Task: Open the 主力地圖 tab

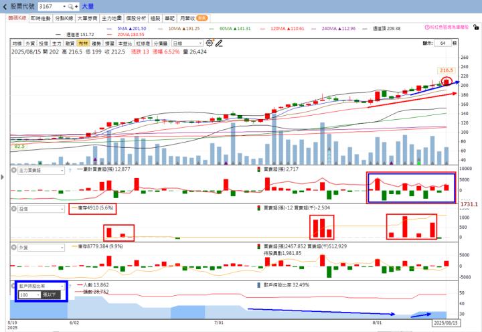Action: 112,19
